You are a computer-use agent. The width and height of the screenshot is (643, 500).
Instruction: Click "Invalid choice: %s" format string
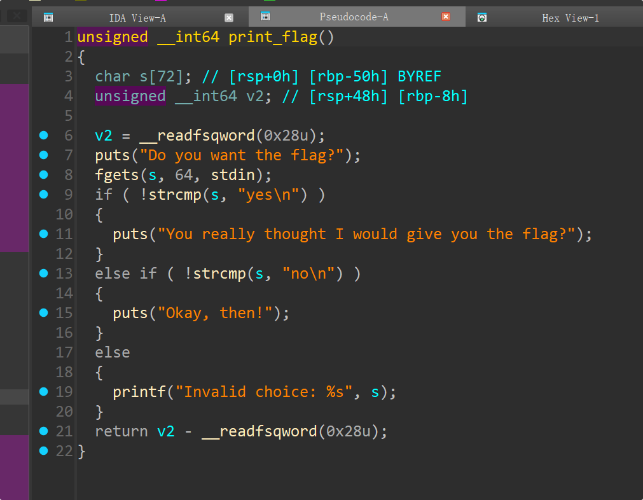[x=264, y=392]
